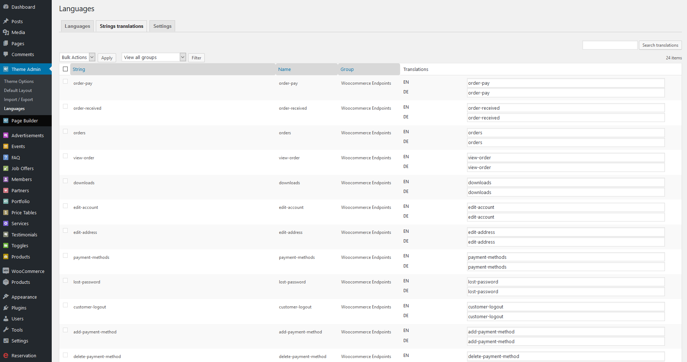Click the Testimonials icon
Viewport: 687px width, 362px height.
(6, 235)
